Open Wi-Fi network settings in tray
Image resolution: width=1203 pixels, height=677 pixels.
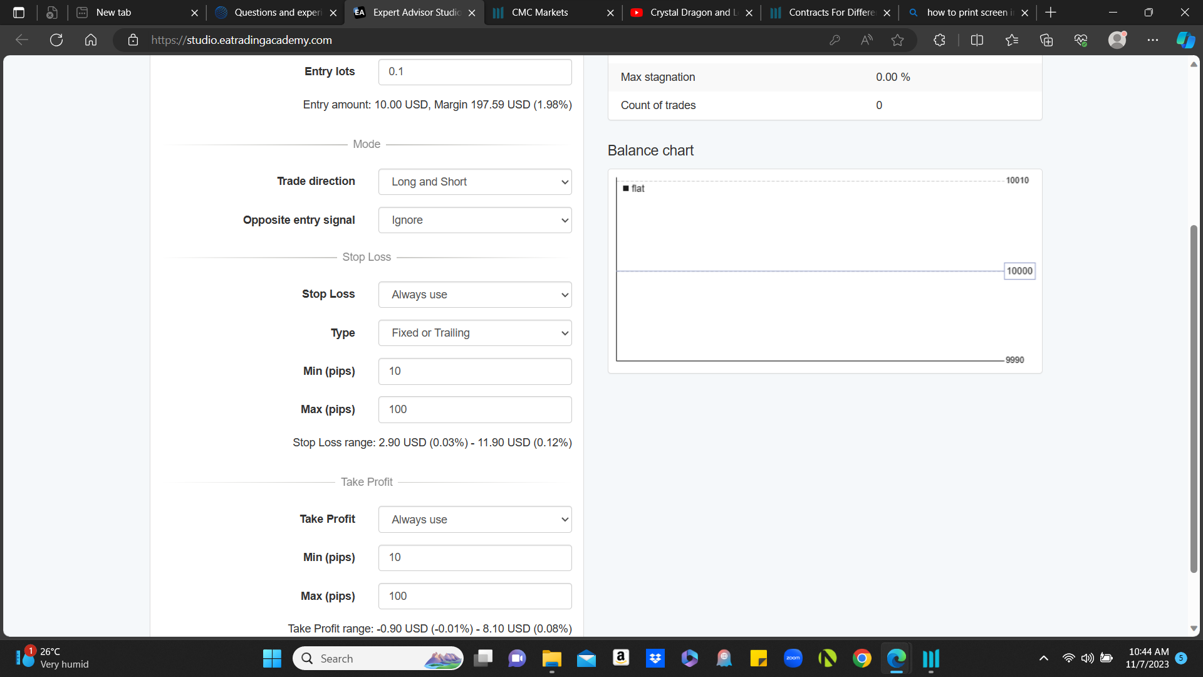pyautogui.click(x=1069, y=658)
